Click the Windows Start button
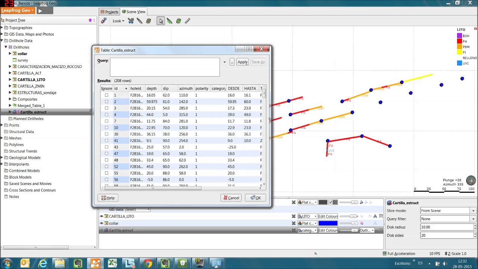Viewport: 478px width, 269px height. (7, 263)
